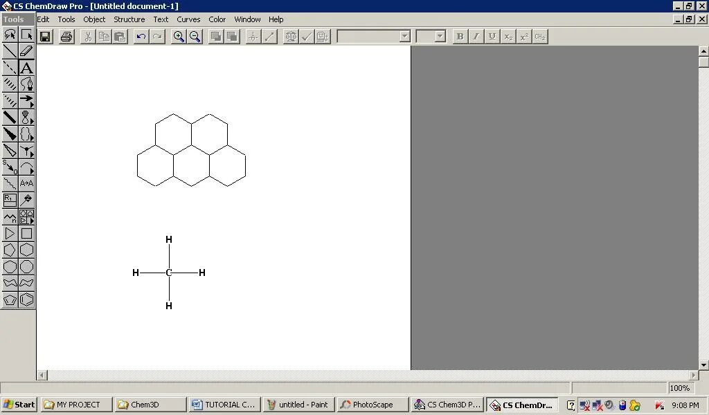Toggle Subscript formatting
The height and width of the screenshot is (415, 709).
click(x=508, y=37)
